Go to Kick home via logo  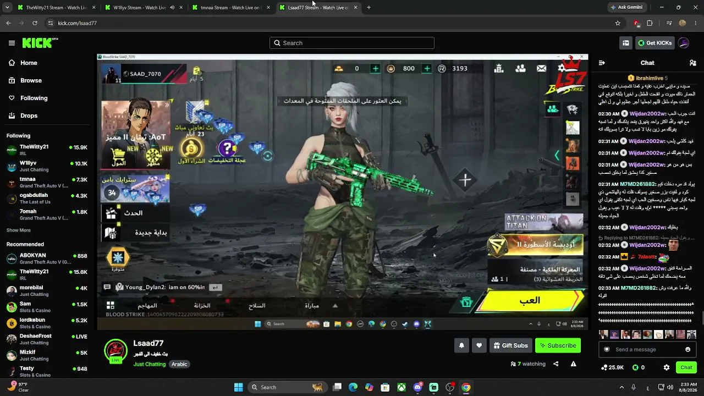(x=40, y=43)
